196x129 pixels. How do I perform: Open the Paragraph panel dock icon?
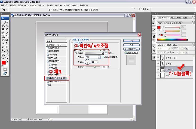point(154,51)
